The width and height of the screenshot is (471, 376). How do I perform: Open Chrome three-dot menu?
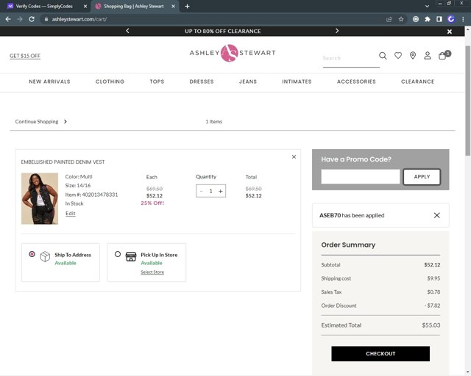[463, 19]
